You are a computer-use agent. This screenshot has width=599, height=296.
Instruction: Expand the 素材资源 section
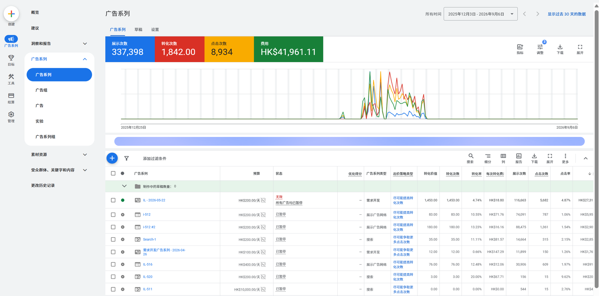(85, 155)
